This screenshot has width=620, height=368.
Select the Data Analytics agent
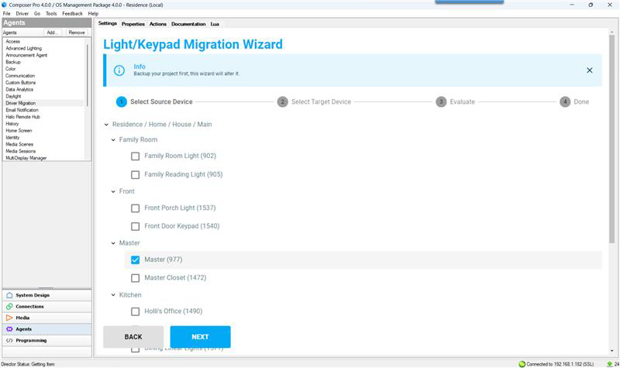point(19,90)
